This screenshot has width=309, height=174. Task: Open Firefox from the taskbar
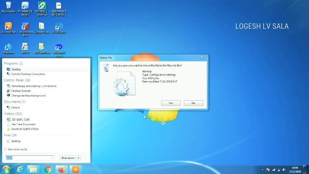tap(62, 170)
